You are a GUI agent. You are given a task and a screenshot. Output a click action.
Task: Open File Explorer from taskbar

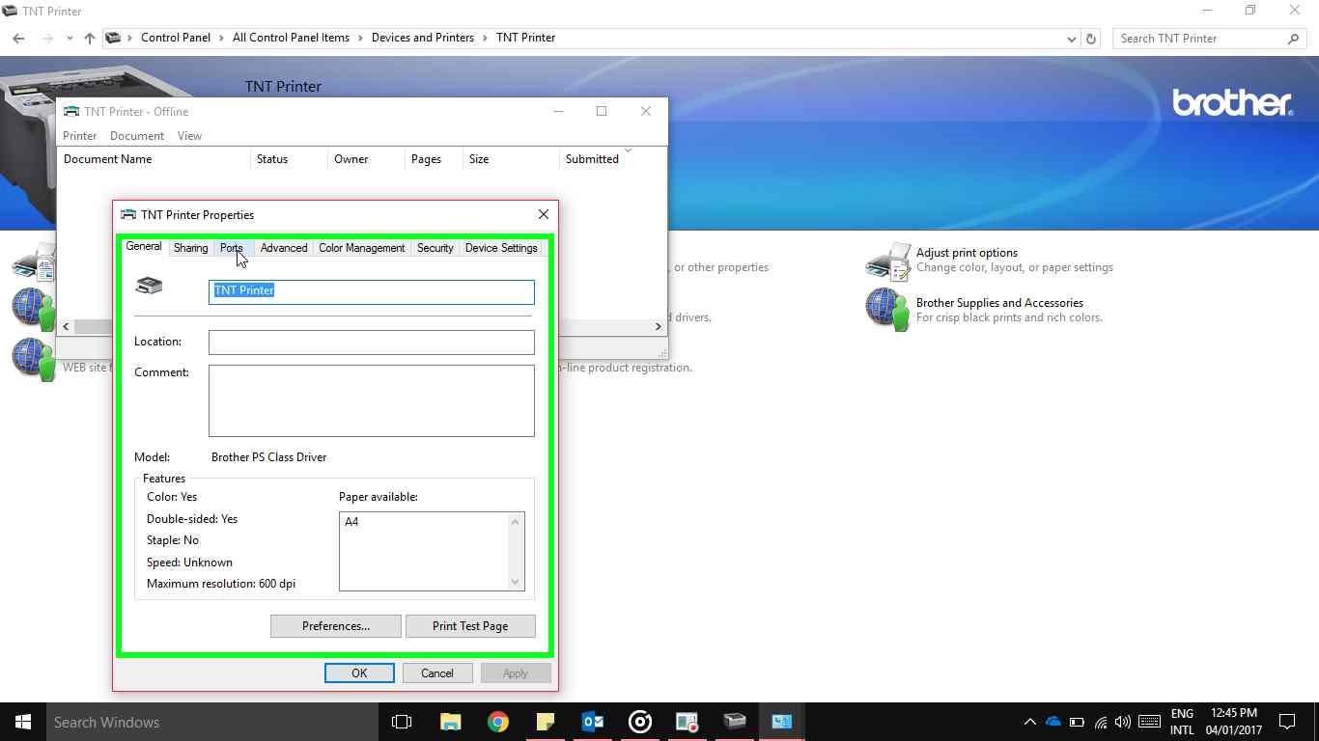450,722
